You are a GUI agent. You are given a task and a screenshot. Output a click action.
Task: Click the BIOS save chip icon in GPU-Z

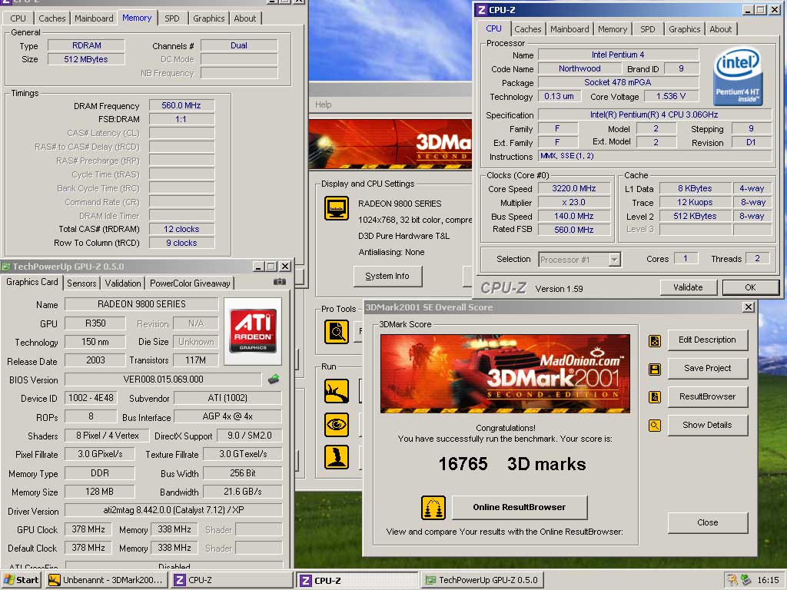[274, 380]
